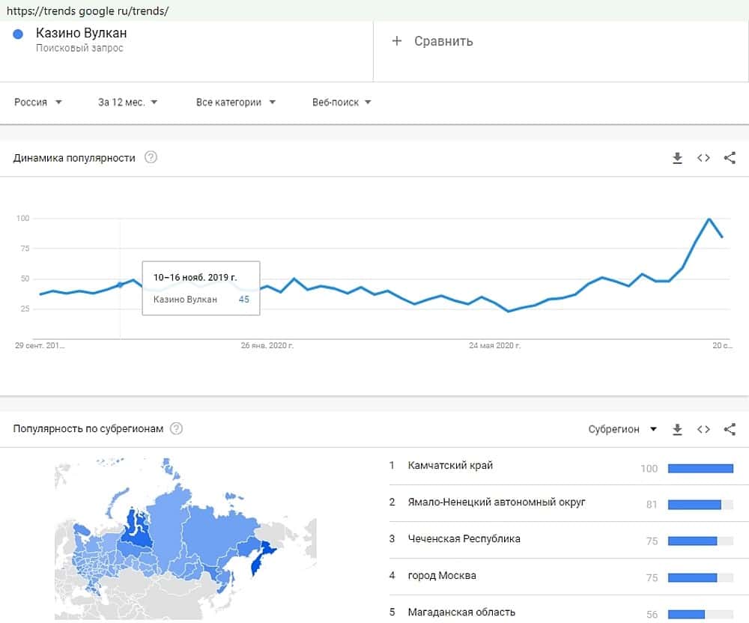
Task: Click embed icon for subregion section
Action: [x=703, y=429]
